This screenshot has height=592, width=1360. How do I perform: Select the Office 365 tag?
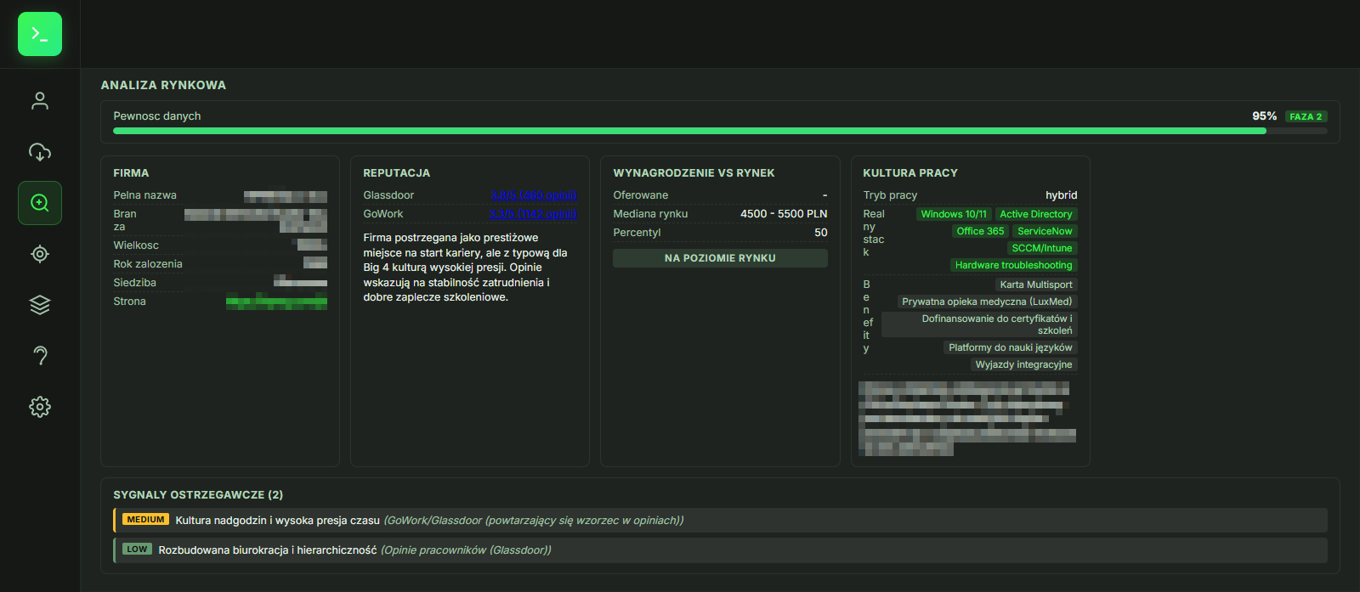coord(980,231)
